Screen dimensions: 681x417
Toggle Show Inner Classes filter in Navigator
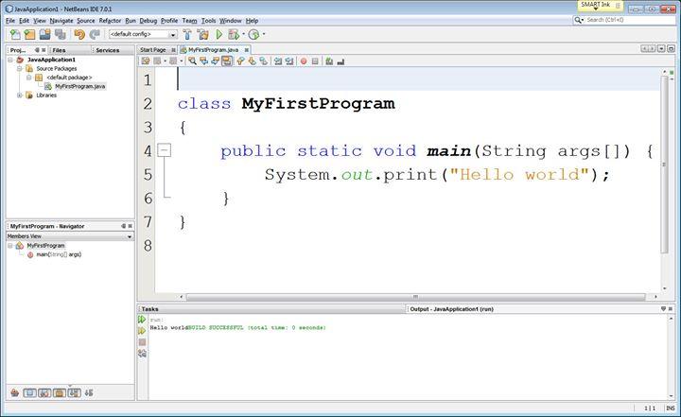(74, 392)
